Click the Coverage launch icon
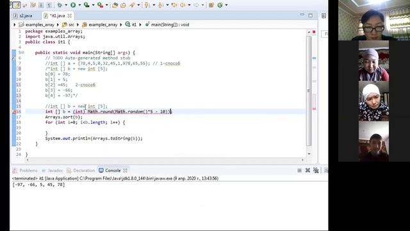 coord(86,5)
